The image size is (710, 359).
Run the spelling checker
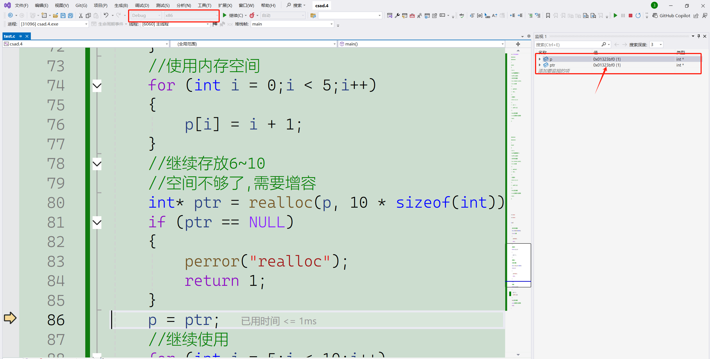(462, 16)
